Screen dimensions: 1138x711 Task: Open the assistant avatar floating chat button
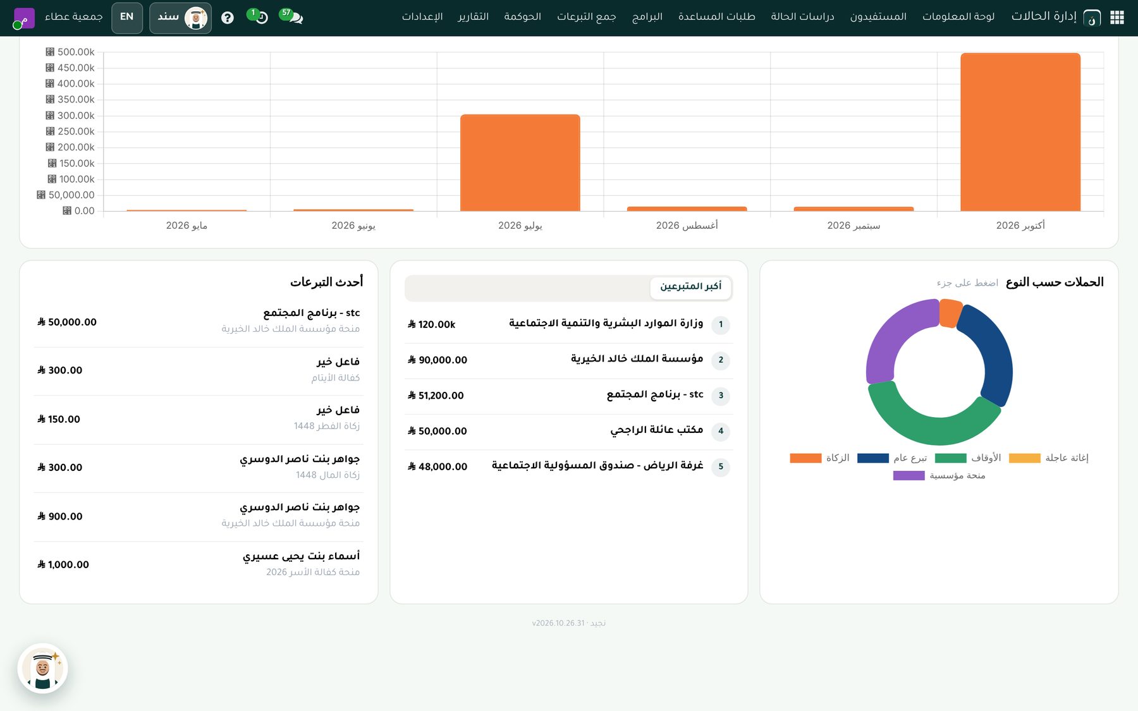(x=42, y=669)
